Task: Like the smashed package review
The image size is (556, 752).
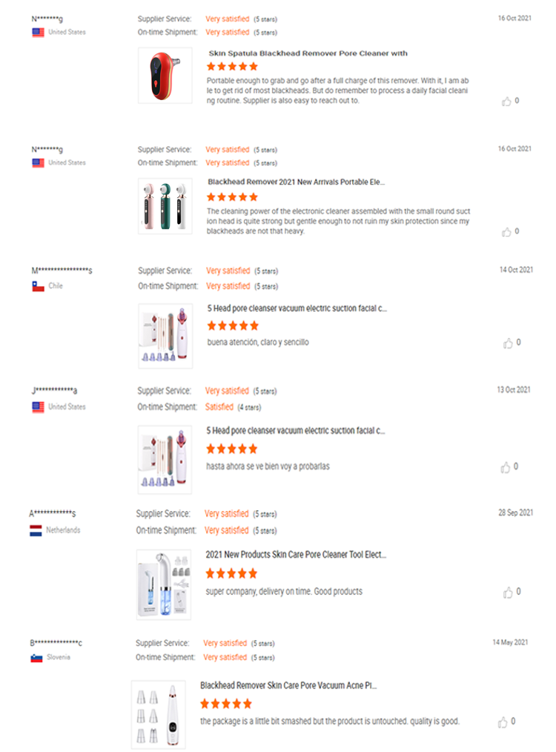Action: (x=503, y=722)
